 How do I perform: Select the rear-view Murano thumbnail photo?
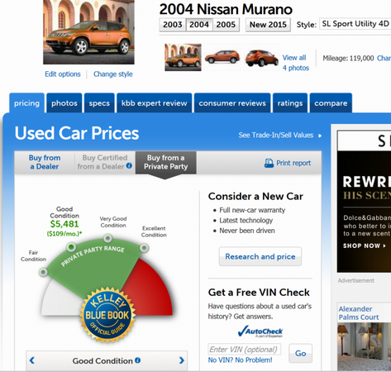[261, 58]
